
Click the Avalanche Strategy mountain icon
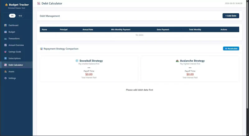(177, 61)
